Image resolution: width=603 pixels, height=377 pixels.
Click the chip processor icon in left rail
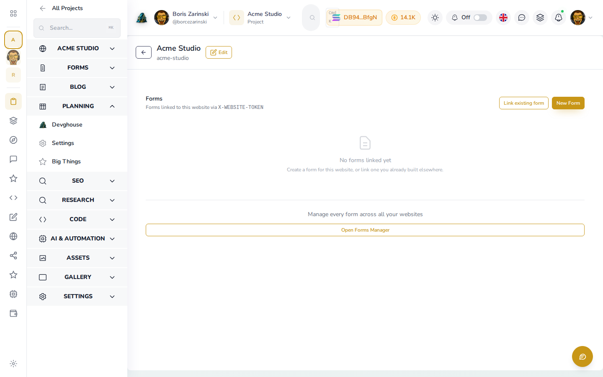click(x=13, y=294)
